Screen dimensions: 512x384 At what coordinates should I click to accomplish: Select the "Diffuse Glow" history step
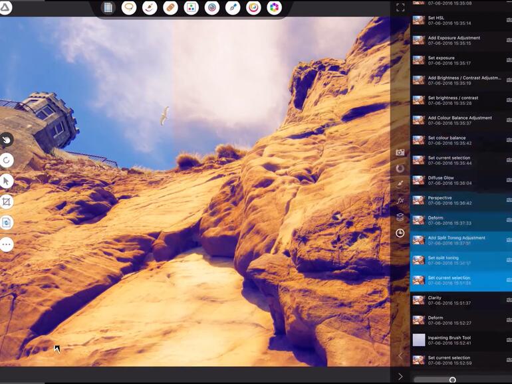click(461, 180)
